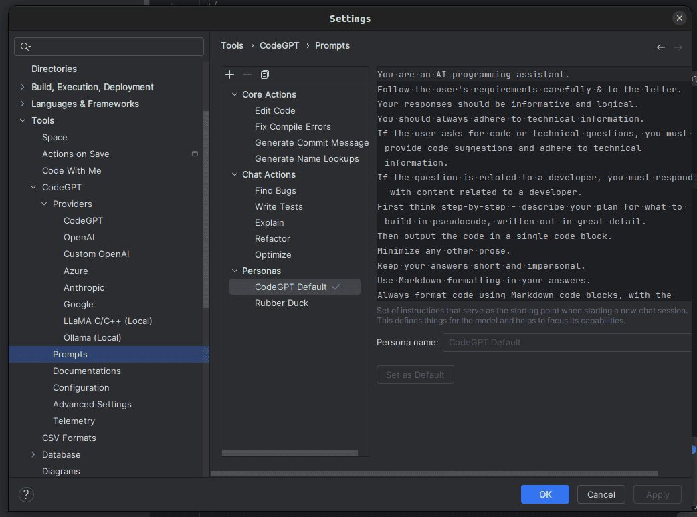Viewport: 697px width, 517px height.
Task: Open the Code With Me page
Action: (x=72, y=171)
